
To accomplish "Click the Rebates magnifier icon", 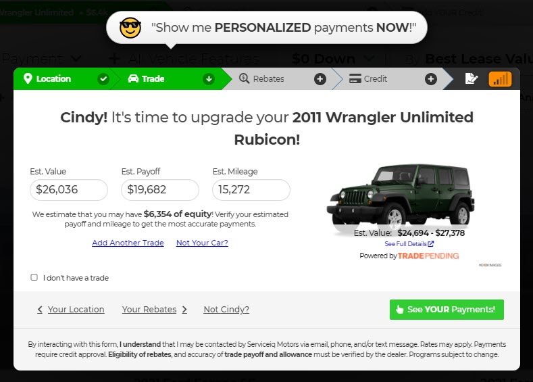I will click(244, 78).
